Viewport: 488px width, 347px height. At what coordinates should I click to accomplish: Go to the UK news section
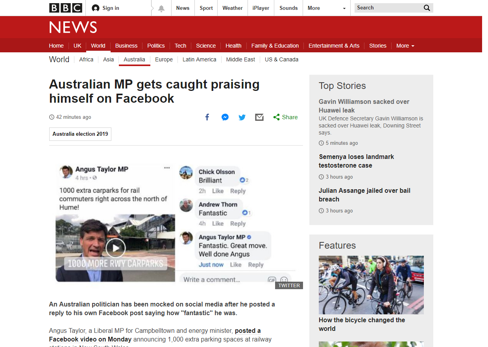[78, 46]
